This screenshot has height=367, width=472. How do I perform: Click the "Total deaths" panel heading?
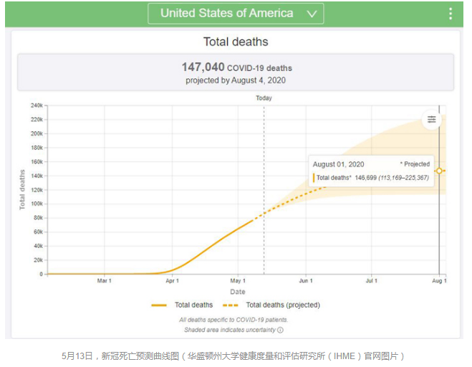tap(236, 42)
